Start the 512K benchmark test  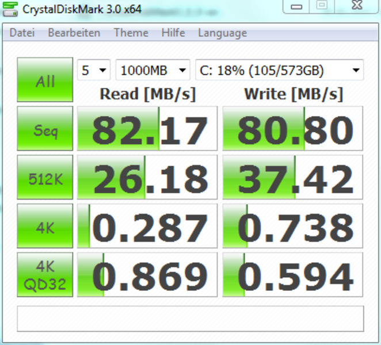(x=45, y=177)
